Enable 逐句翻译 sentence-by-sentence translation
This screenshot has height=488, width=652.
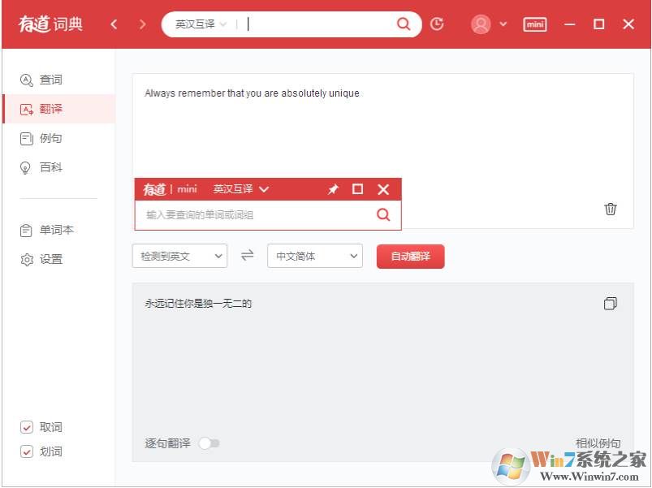pyautogui.click(x=209, y=443)
